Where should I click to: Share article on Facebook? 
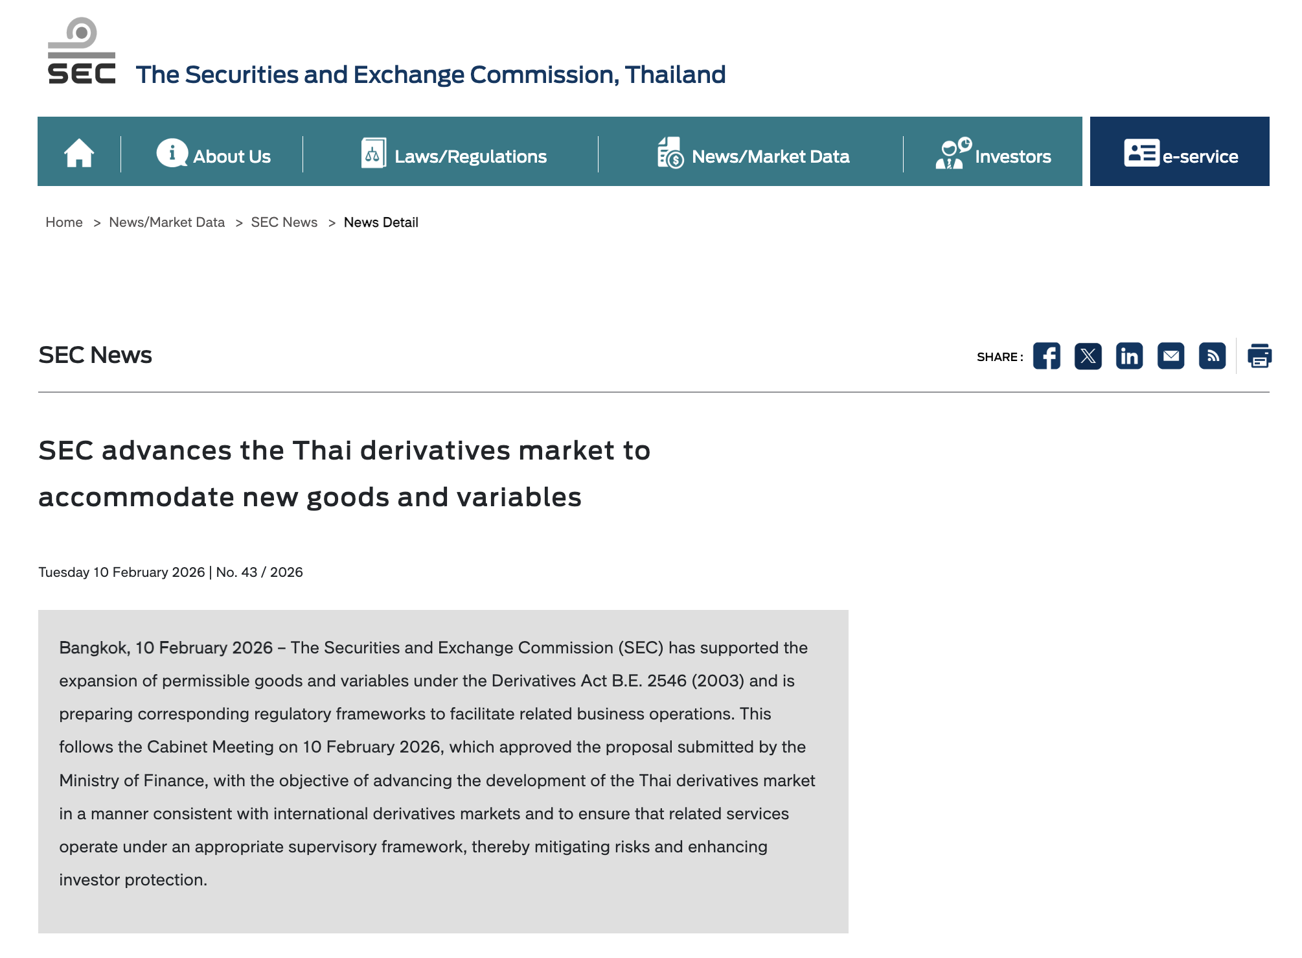click(x=1046, y=356)
